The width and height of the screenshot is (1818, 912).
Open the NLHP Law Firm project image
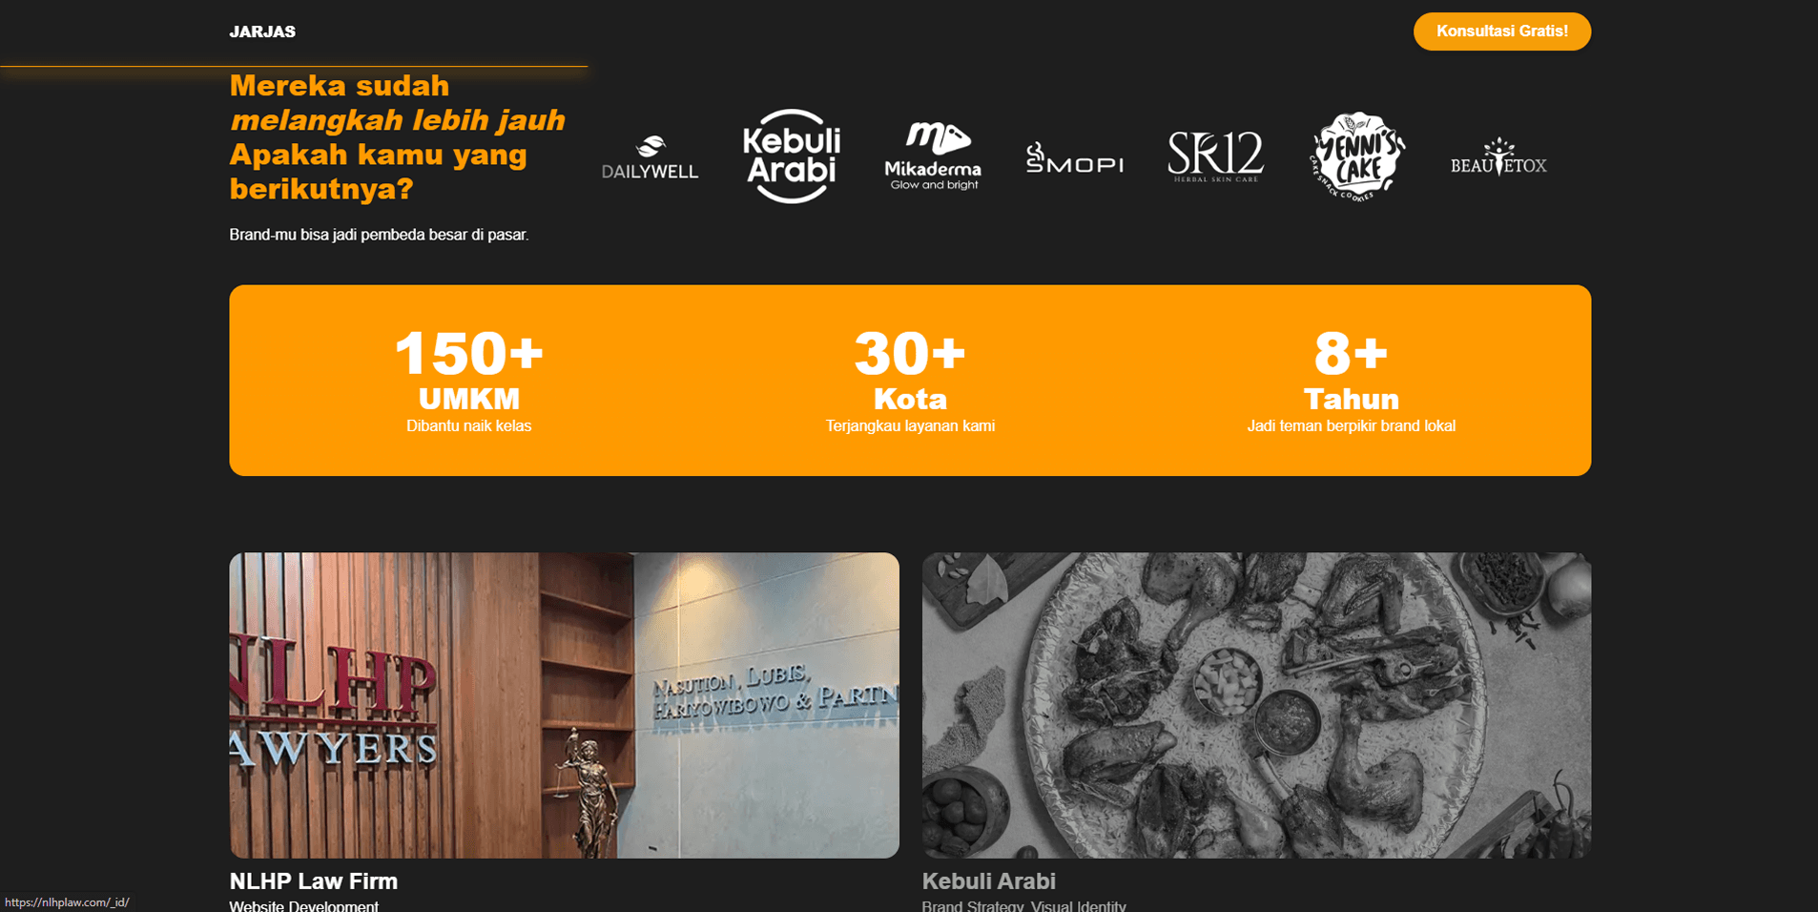[564, 705]
